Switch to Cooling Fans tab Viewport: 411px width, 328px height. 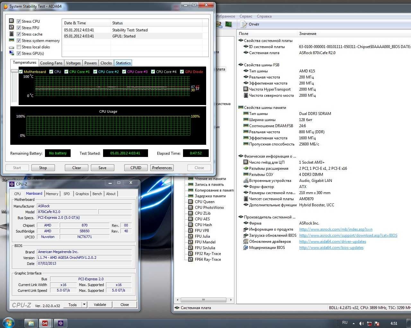[51, 63]
